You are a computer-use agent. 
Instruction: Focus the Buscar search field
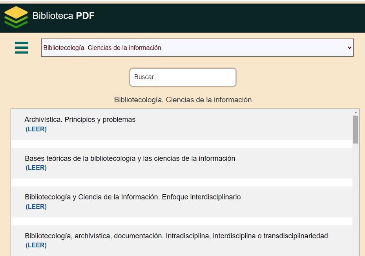182,77
